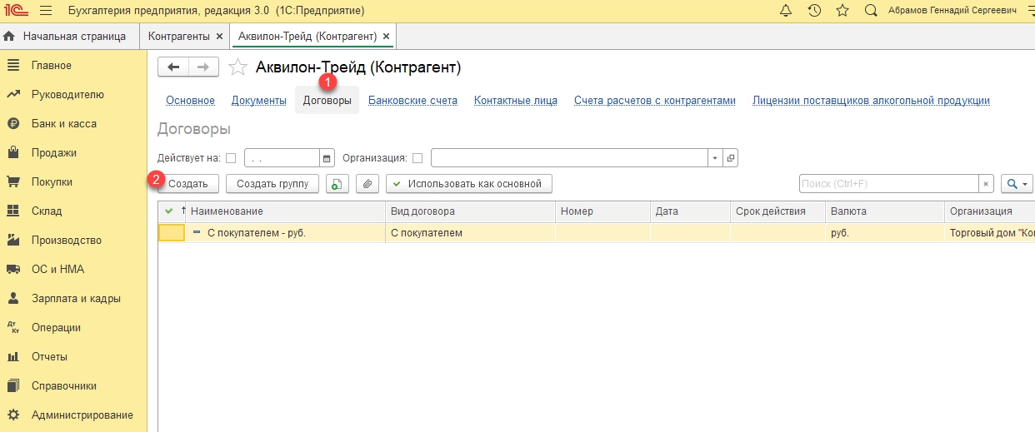This screenshot has height=432, width=1035.
Task: Click the Действует на date field
Action: (282, 158)
